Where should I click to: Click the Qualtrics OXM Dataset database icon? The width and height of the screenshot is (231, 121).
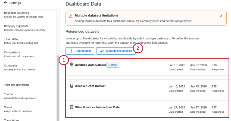tap(72, 65)
